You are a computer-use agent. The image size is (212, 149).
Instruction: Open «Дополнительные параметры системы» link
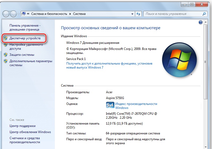click(31, 63)
